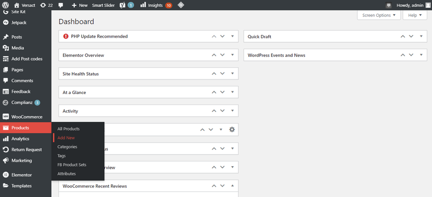432x197 pixels.
Task: Toggle the Quick Draft panel
Action: click(x=421, y=36)
